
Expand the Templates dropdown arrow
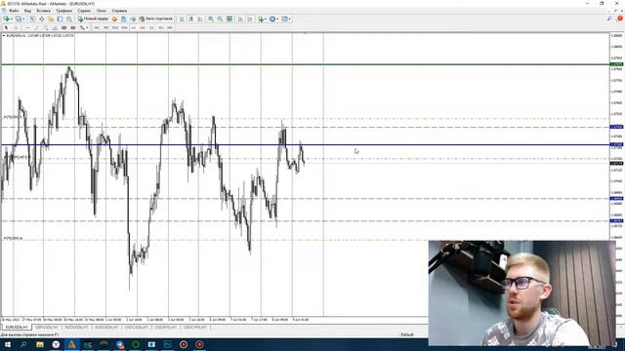[x=290, y=19]
